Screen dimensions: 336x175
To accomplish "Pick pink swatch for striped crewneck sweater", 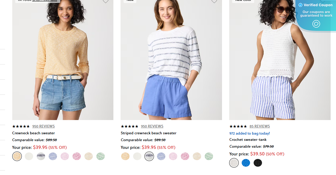I will (x=173, y=156).
